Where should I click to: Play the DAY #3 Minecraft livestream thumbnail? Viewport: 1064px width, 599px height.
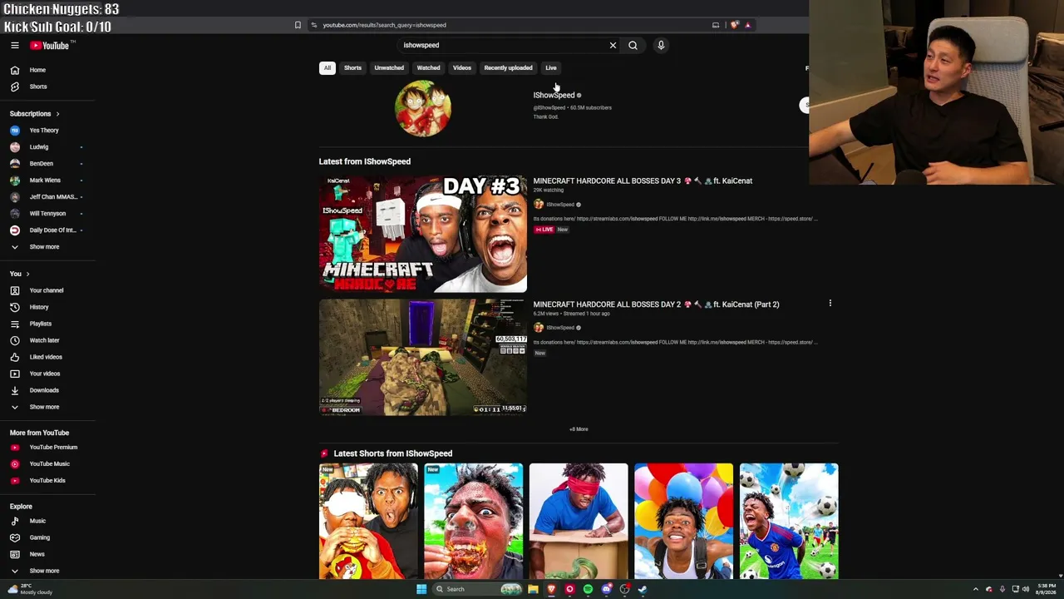(x=423, y=234)
